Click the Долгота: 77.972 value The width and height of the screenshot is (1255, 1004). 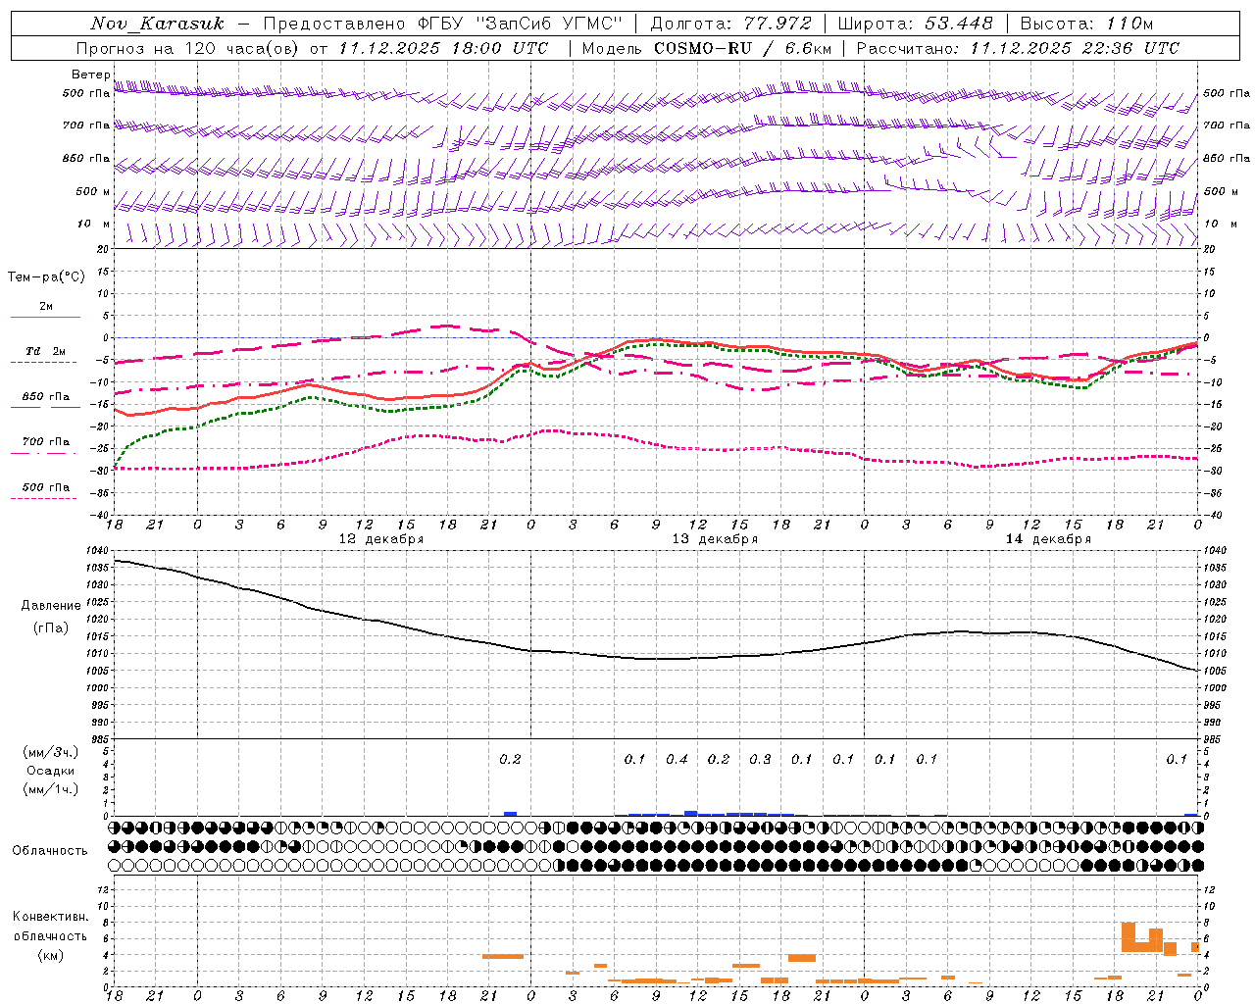coord(730,24)
